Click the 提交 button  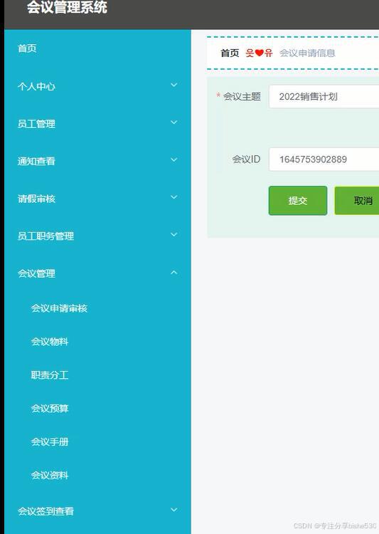[298, 201]
